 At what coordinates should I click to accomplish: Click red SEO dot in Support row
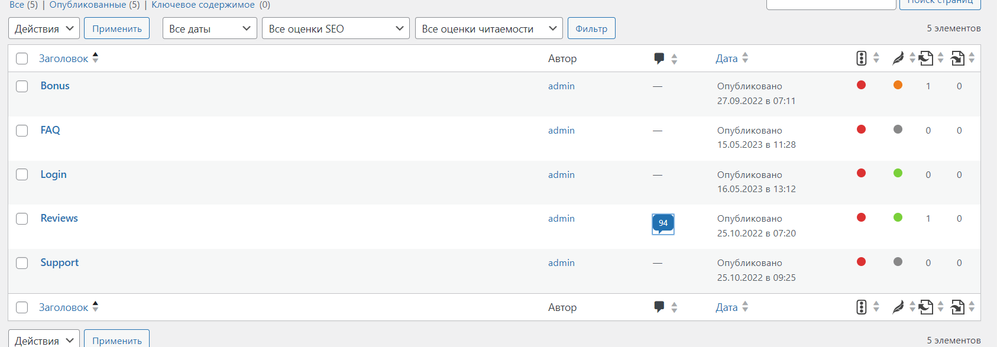(862, 262)
